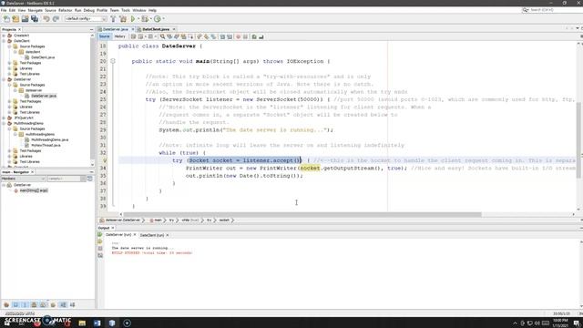The width and height of the screenshot is (583, 328).
Task: Open File Explorer from the taskbar
Action: 82,323
